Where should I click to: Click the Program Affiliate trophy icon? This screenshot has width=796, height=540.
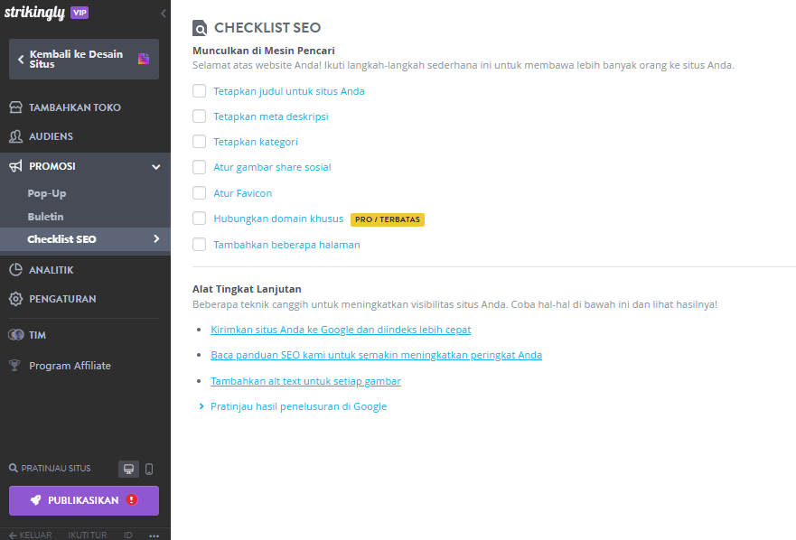[14, 366]
